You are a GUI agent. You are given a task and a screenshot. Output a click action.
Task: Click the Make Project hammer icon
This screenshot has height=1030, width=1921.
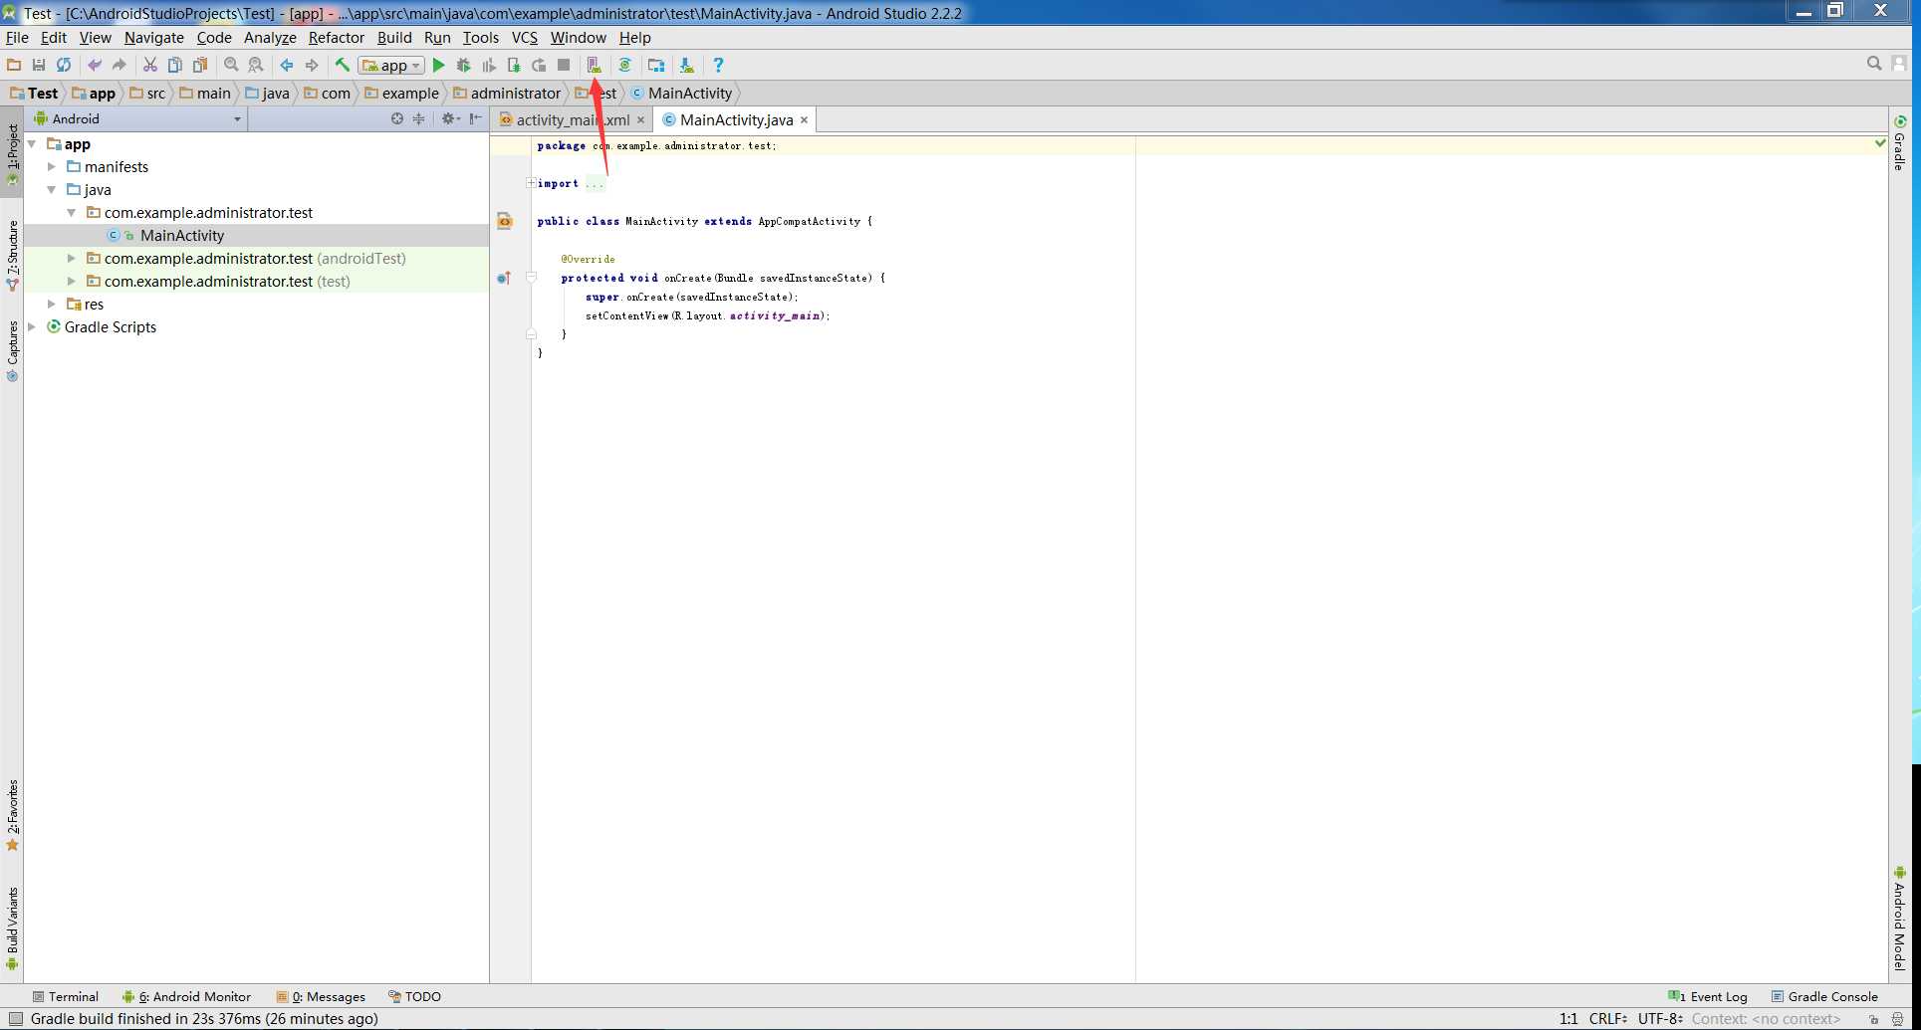point(342,66)
